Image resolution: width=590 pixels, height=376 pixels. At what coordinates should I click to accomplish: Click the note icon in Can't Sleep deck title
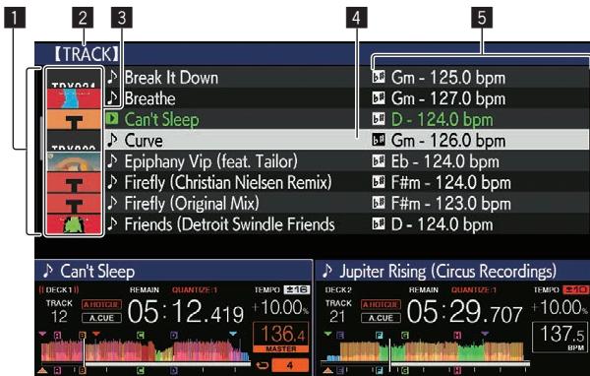click(x=48, y=271)
